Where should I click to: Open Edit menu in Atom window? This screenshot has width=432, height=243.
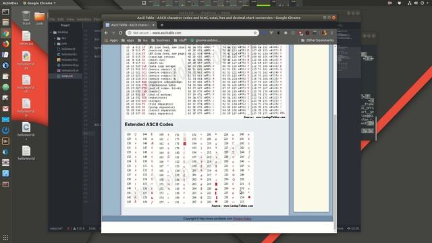point(61,20)
